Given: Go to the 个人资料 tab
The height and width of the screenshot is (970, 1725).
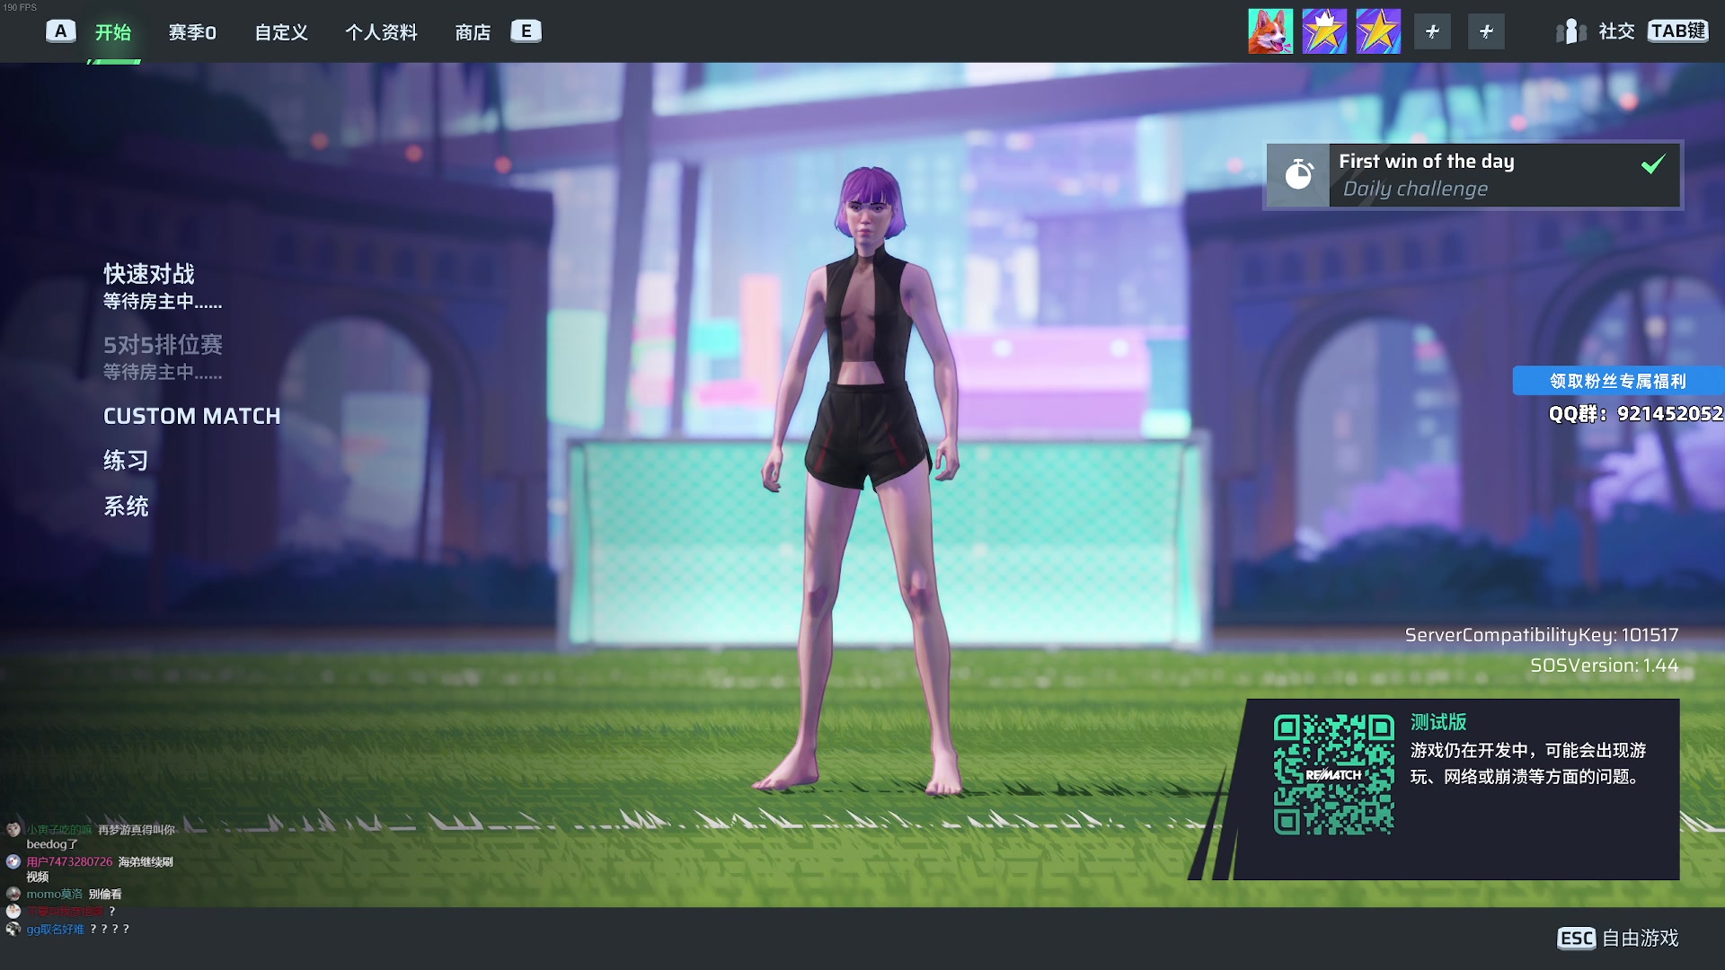Looking at the screenshot, I should coord(381,32).
